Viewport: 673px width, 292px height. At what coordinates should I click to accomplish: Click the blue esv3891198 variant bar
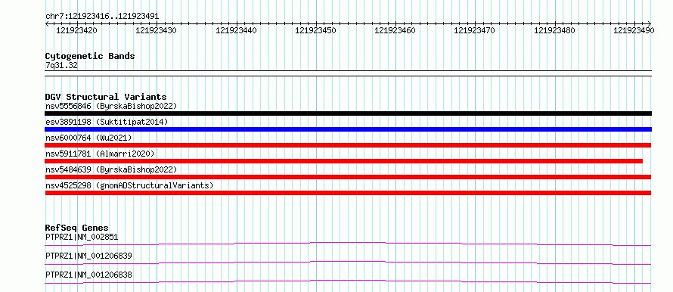coord(348,129)
